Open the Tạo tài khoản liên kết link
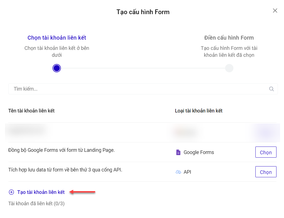The width and height of the screenshot is (284, 218). 41,192
